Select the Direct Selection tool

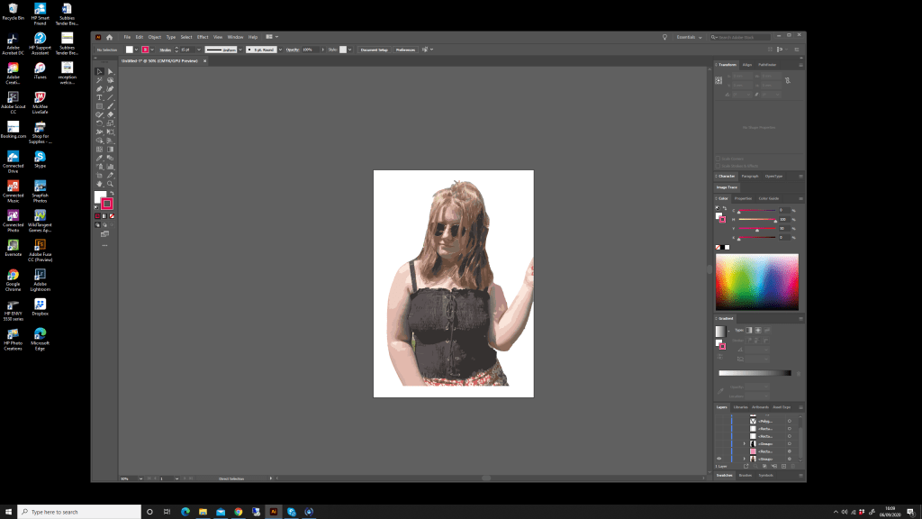point(111,70)
